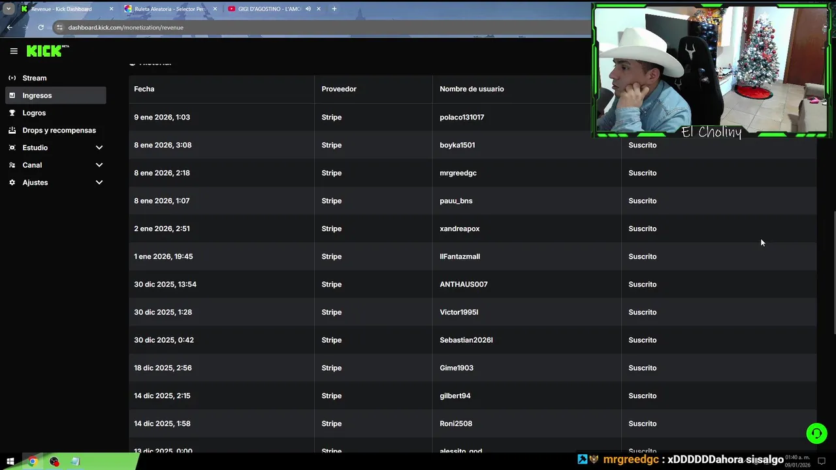Close the Ruleta Aleatoria tab
Viewport: 836px width, 470px height.
click(215, 9)
